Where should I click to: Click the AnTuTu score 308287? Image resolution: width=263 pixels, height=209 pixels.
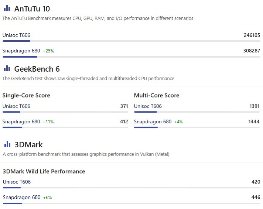point(252,51)
